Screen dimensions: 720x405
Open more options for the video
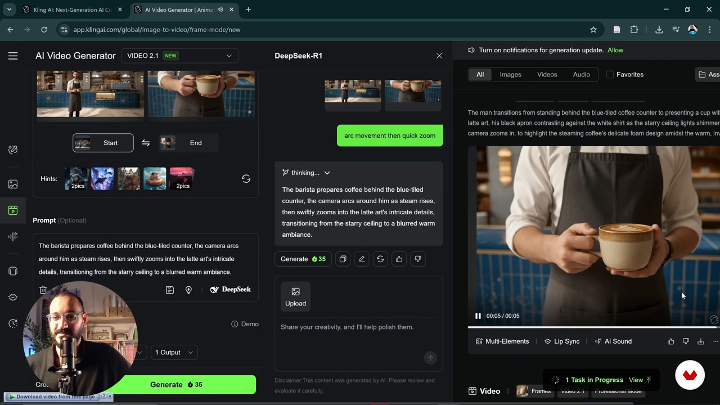(715, 341)
